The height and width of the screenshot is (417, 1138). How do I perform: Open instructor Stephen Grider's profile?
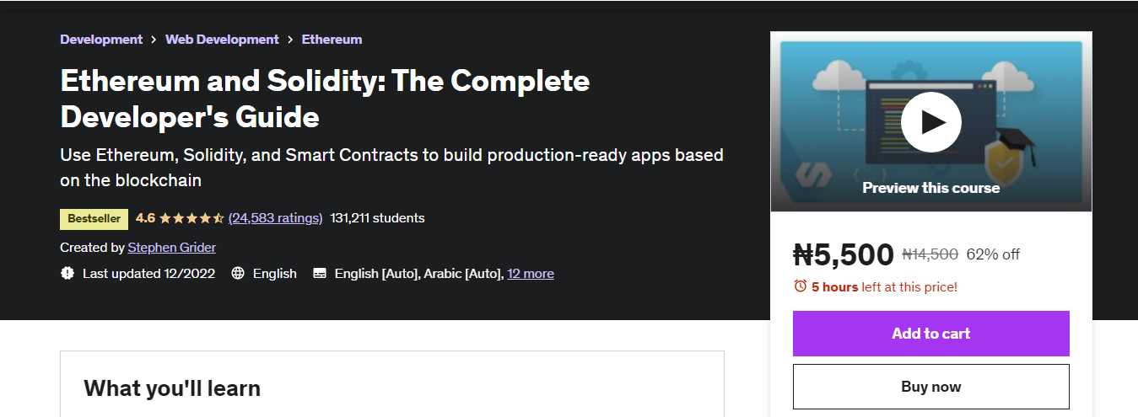[172, 248]
